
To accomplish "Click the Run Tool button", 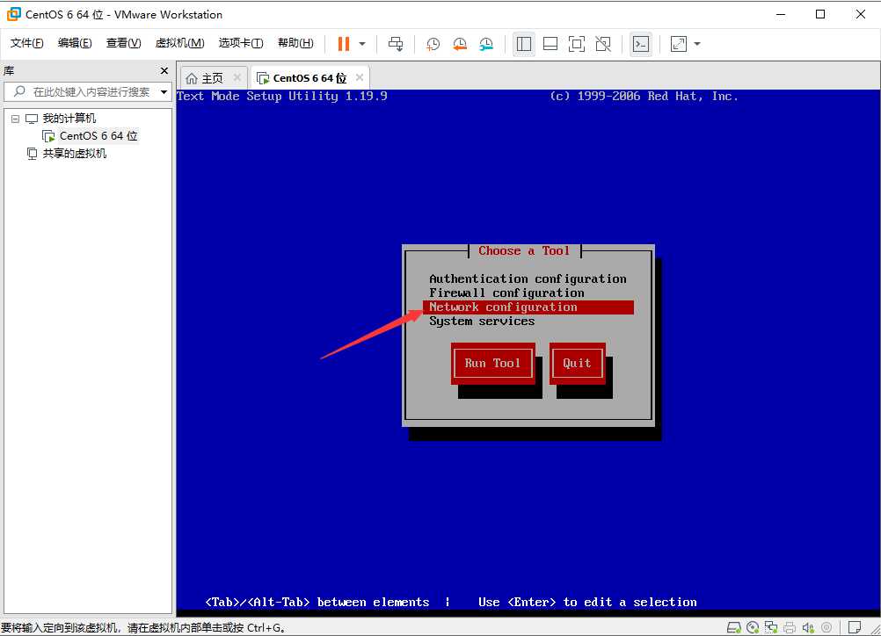I will click(492, 363).
